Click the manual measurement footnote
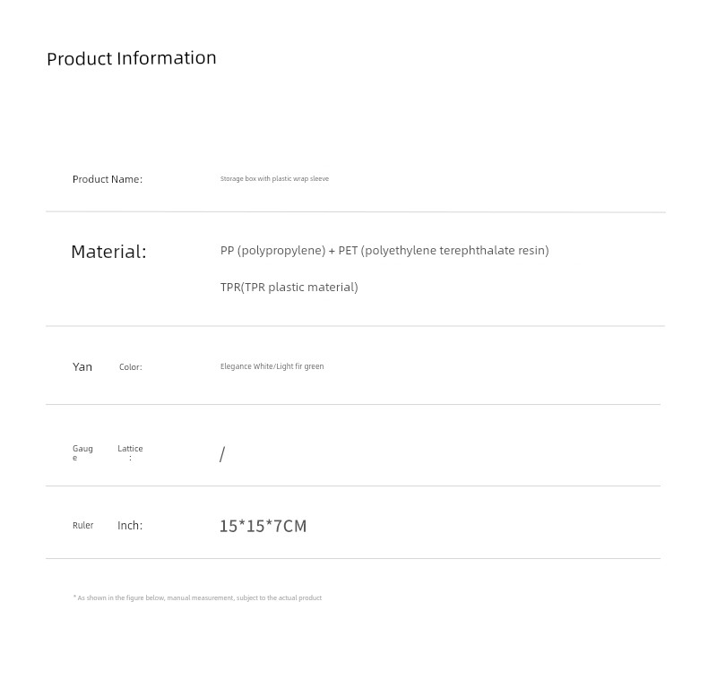The height and width of the screenshot is (679, 708). tap(197, 597)
